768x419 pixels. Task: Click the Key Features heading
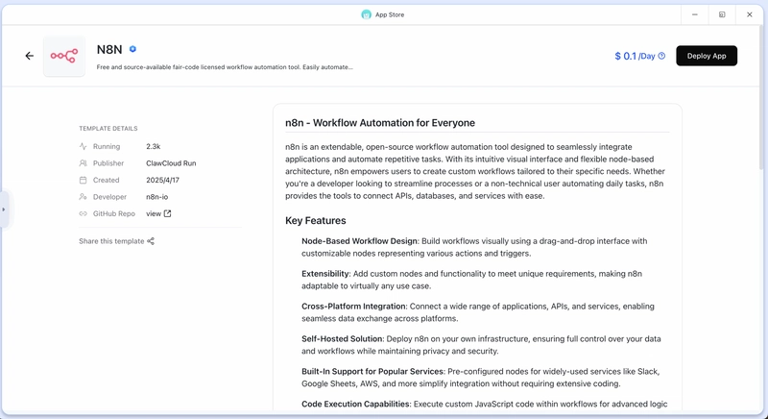click(316, 220)
